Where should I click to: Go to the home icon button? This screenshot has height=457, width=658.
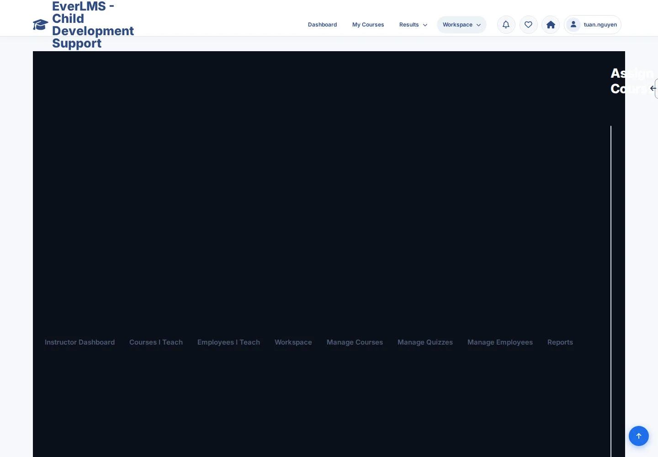tap(551, 25)
